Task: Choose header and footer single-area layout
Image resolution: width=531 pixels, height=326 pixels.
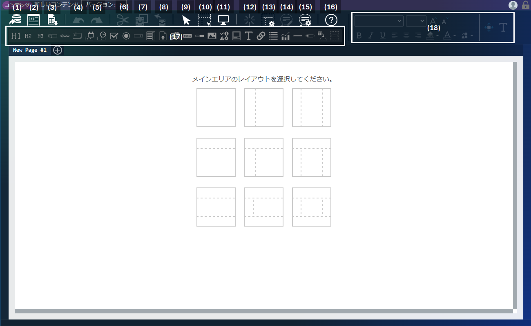Action: [216, 207]
